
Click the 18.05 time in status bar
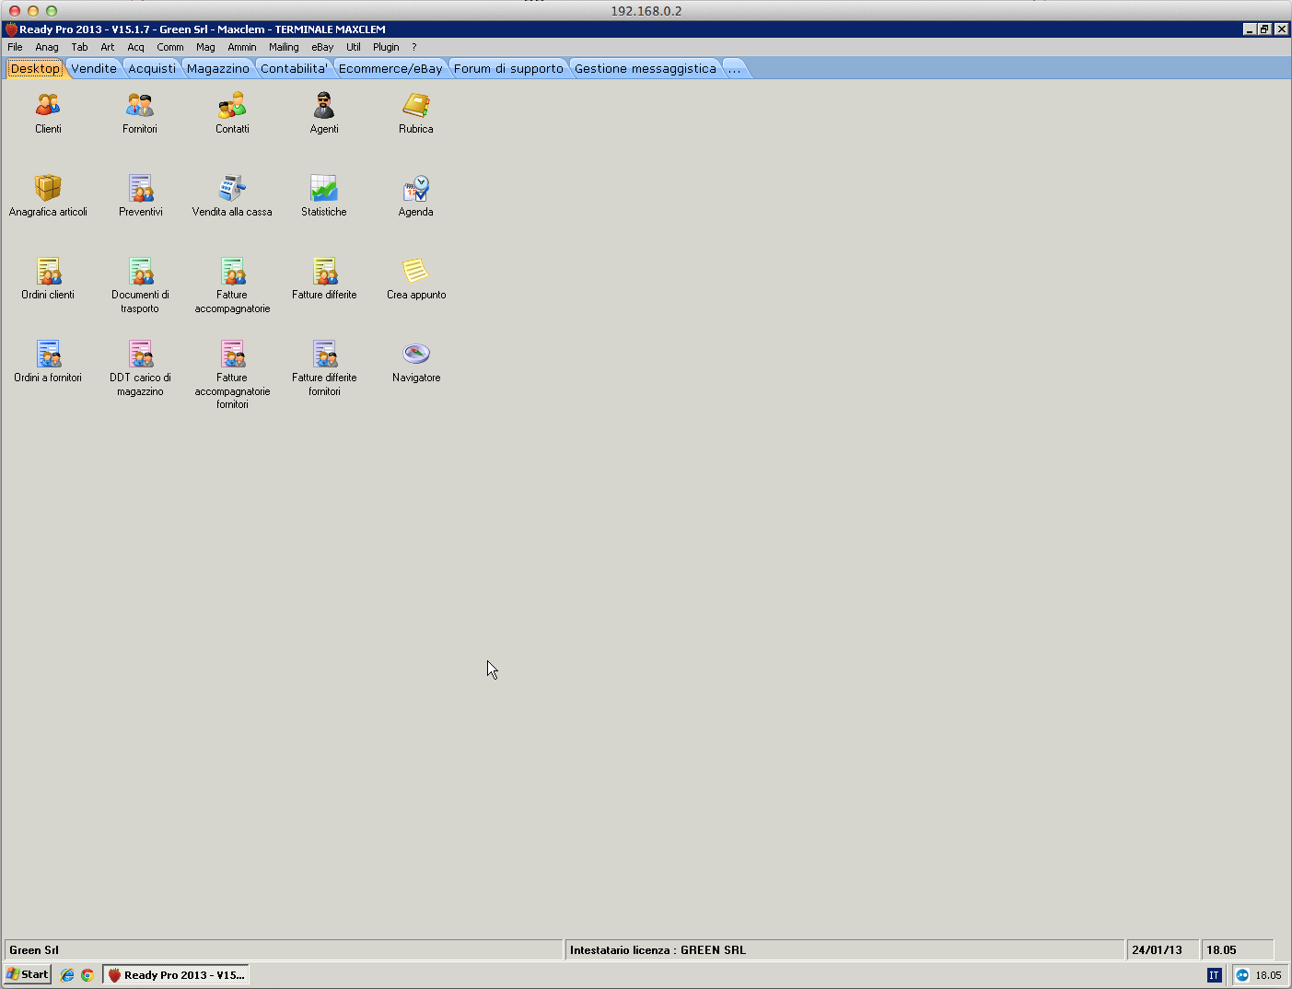coord(1222,950)
